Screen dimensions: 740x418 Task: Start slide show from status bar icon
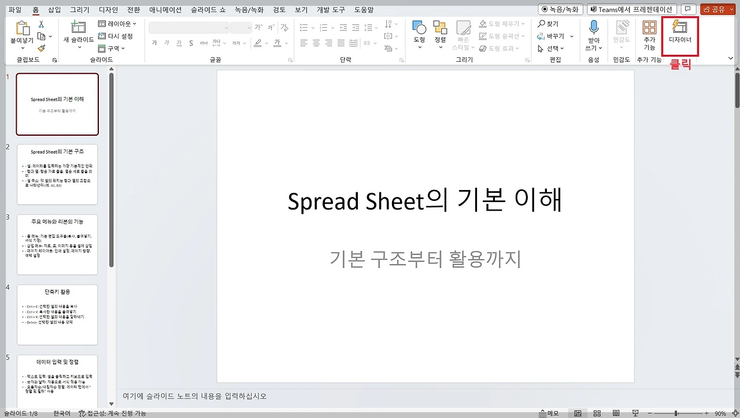(637, 413)
